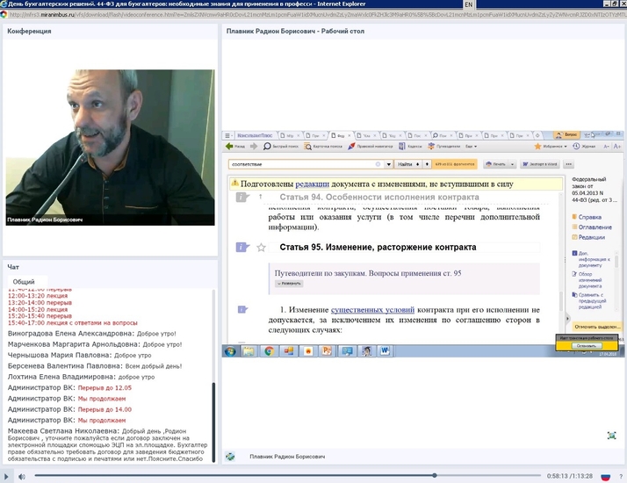Open Редакции in the side panel

tap(588, 237)
